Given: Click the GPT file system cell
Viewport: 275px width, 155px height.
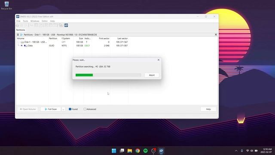Looking at the screenshot, I should point(64,42).
